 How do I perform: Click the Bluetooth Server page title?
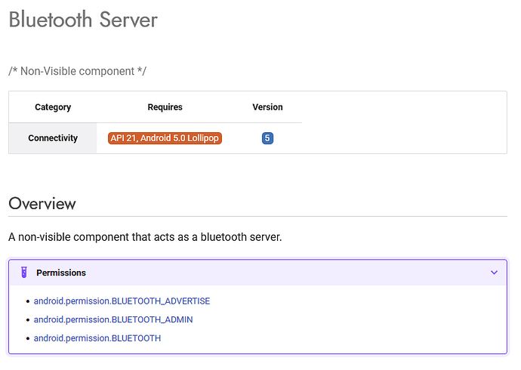tap(83, 20)
